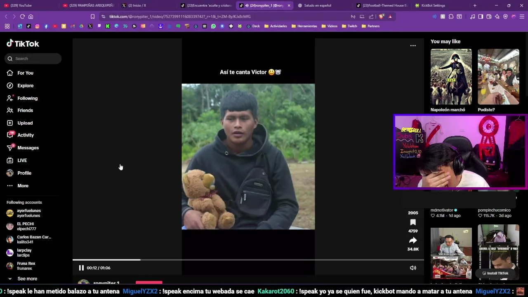Open the Kick bookmark icon
528x297 pixels.
[108, 26]
